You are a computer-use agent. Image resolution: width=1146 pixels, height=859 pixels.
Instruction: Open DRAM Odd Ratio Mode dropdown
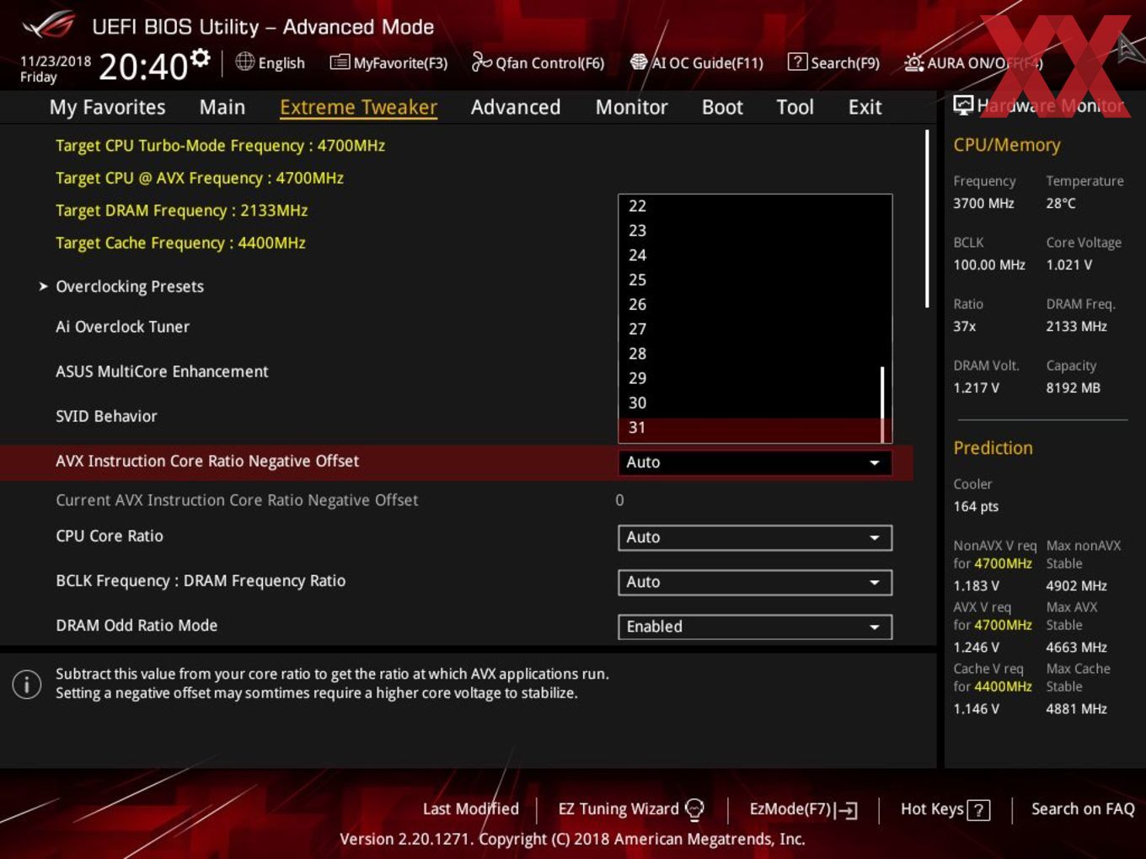755,627
